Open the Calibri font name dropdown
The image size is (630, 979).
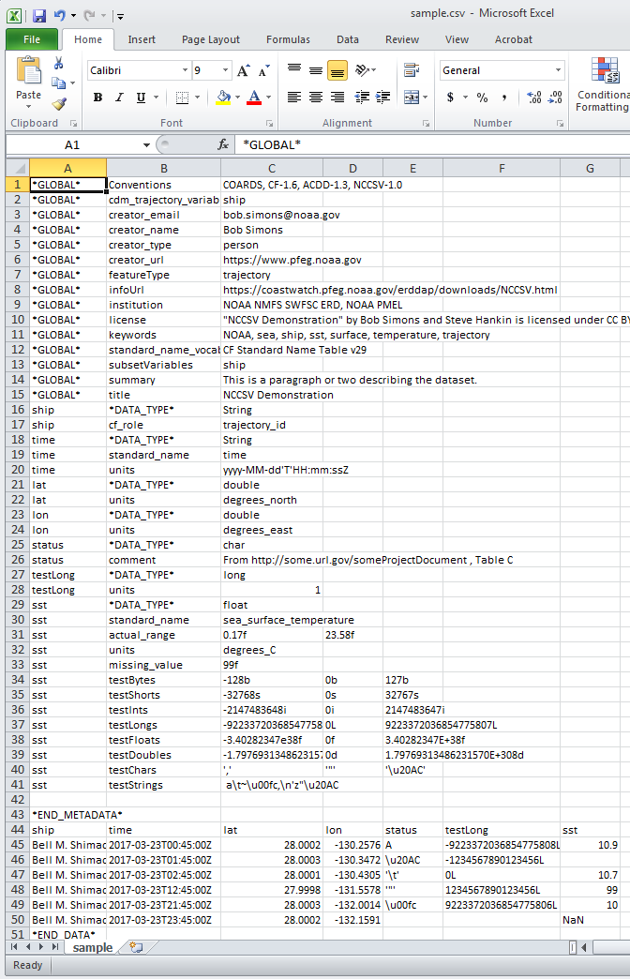[184, 70]
